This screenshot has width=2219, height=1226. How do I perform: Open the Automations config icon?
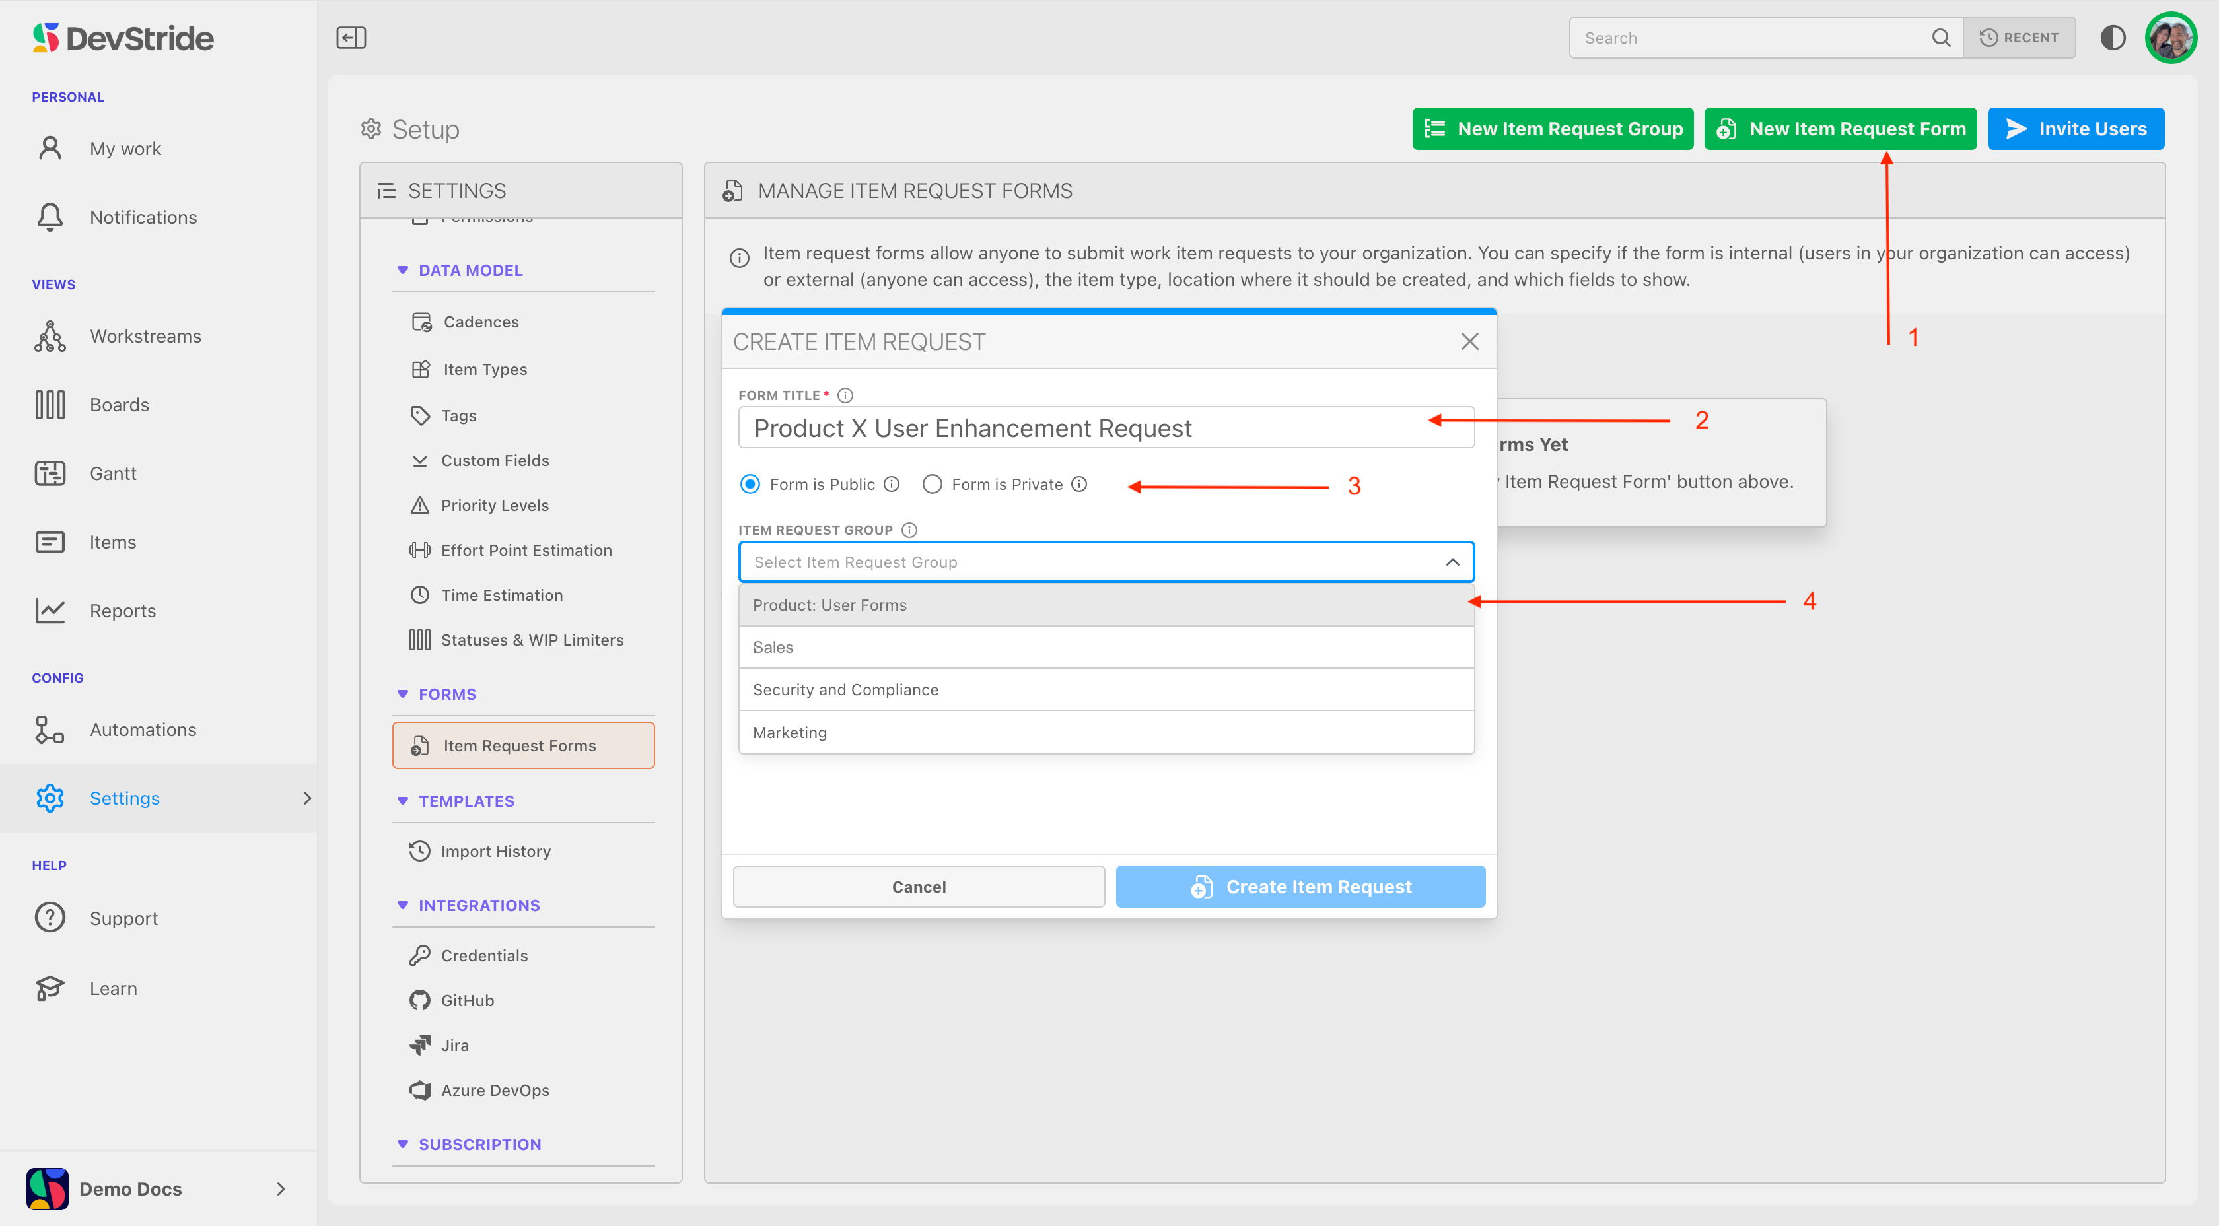point(50,730)
